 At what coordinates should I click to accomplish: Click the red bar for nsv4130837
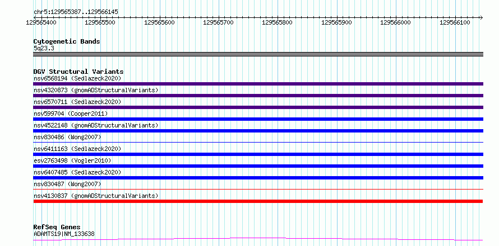(258, 201)
